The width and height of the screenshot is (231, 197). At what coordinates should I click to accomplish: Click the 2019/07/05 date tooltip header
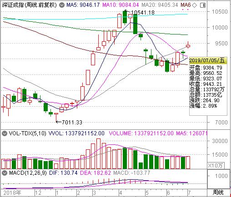(208, 60)
